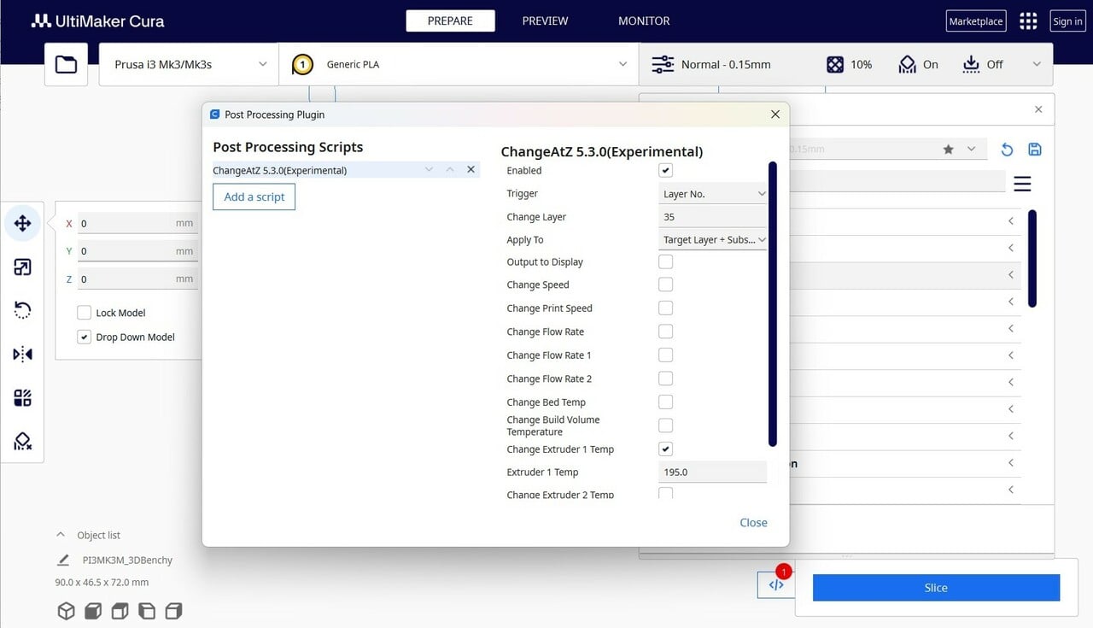Uncheck the Enabled checkbox
Image resolution: width=1093 pixels, height=628 pixels.
tap(666, 171)
